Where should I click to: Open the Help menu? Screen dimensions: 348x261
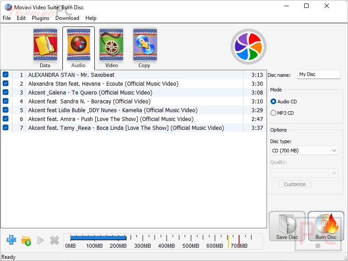[91, 18]
